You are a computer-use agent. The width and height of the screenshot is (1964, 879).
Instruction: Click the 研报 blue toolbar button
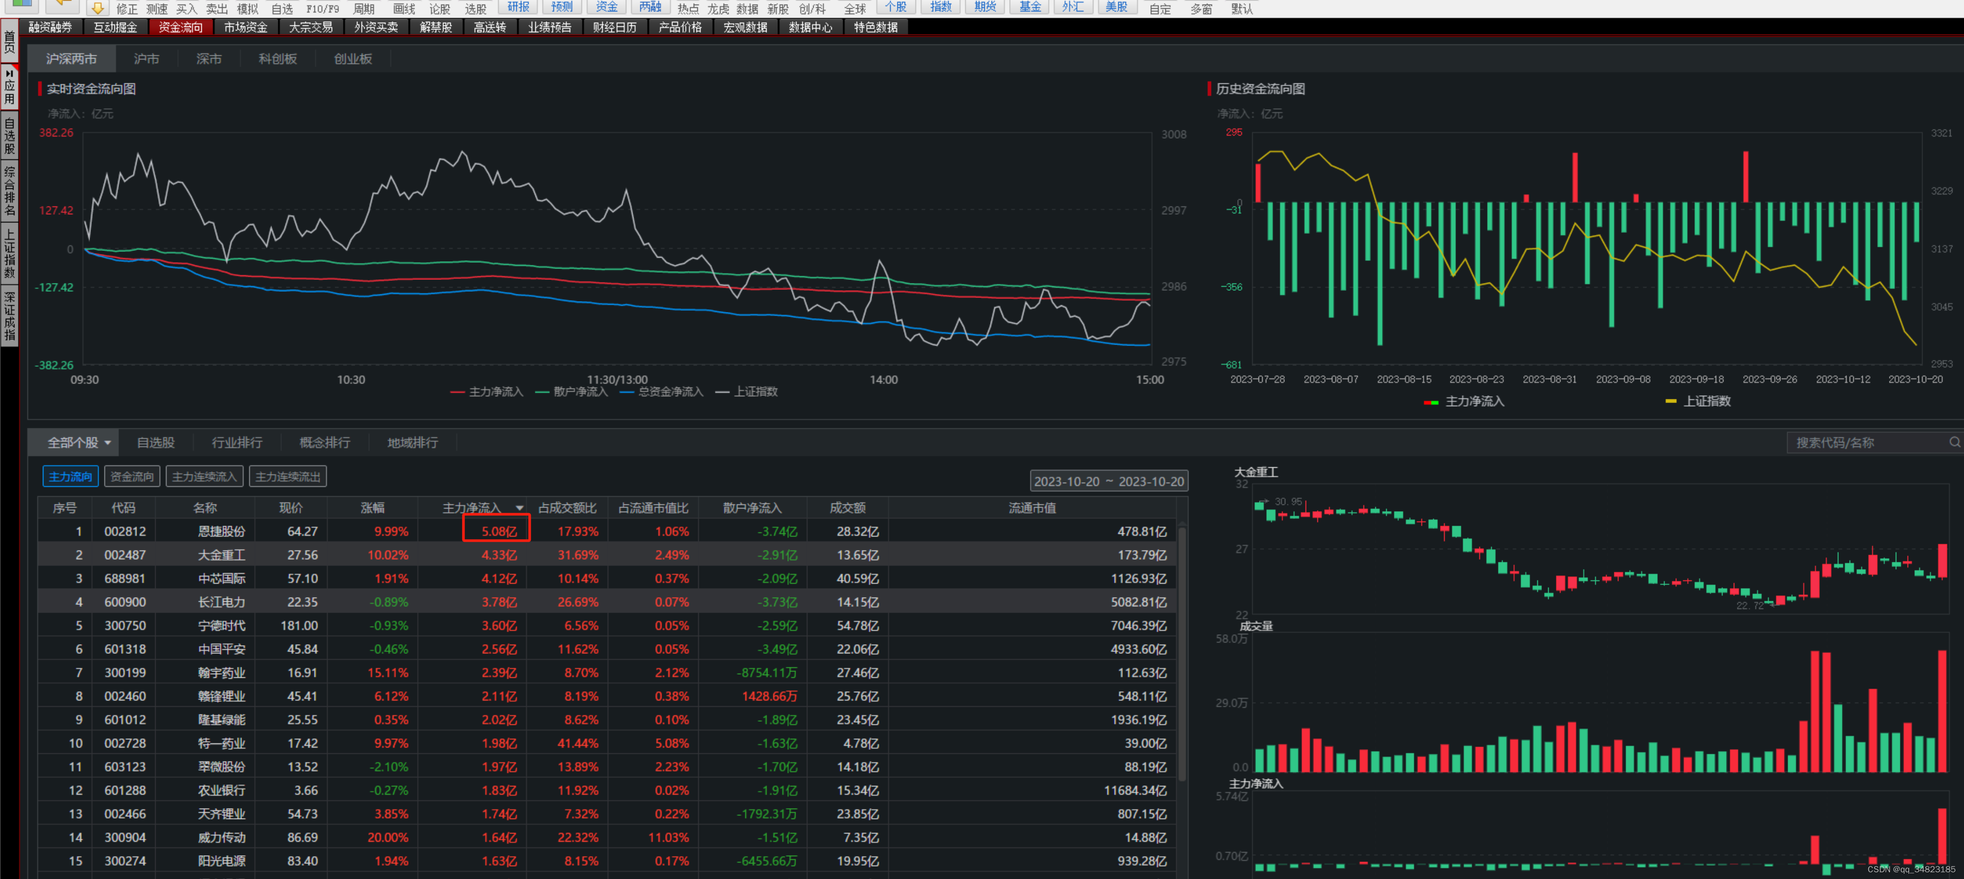tap(518, 7)
